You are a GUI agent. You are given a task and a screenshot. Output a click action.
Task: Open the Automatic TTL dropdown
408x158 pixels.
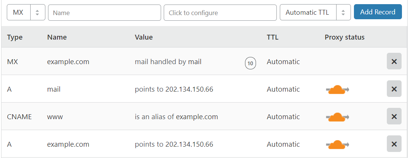[315, 12]
